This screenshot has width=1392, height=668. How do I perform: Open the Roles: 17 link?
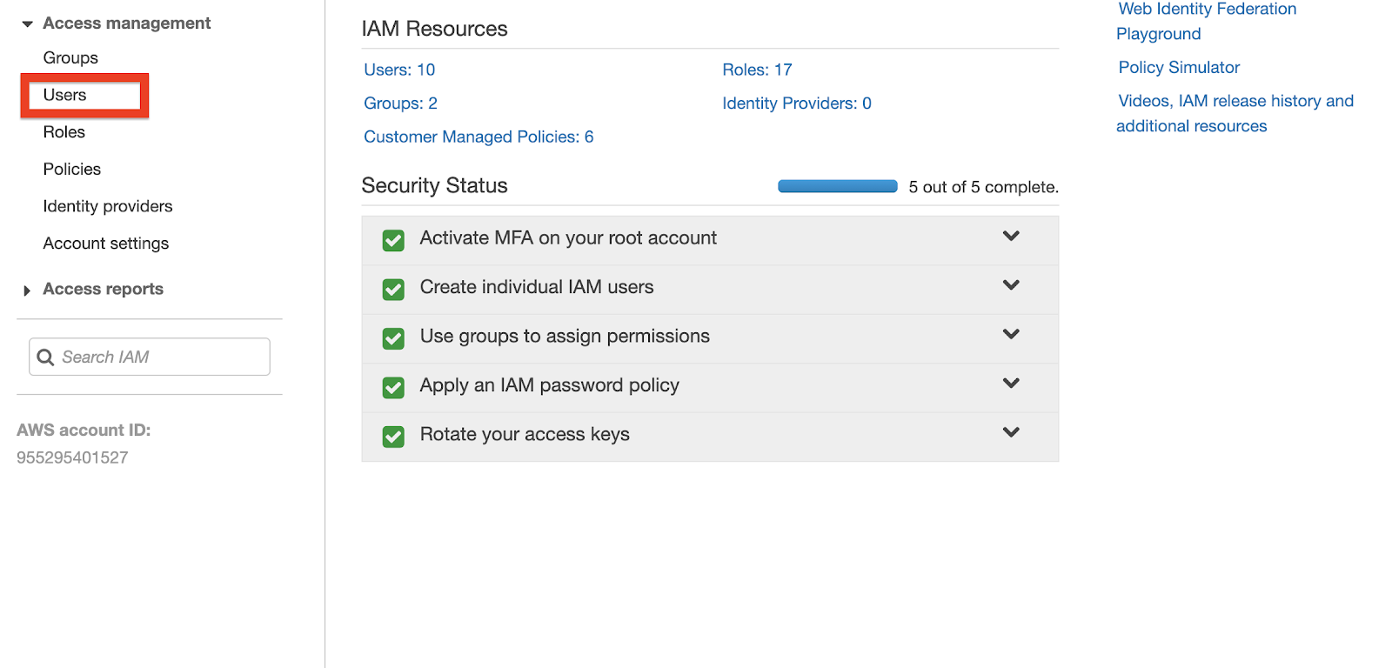pos(757,70)
